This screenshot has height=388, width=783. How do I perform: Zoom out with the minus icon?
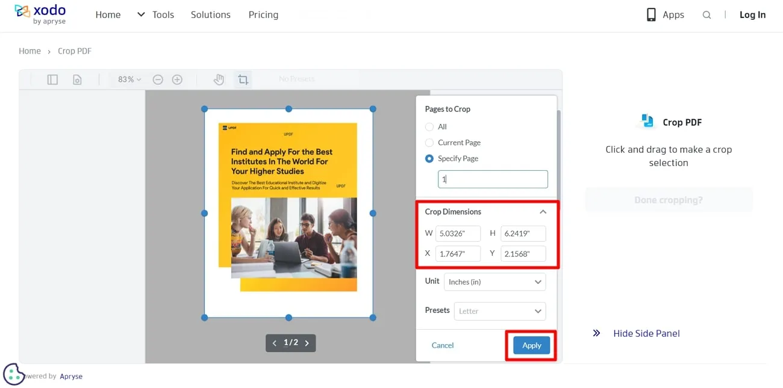(158, 79)
